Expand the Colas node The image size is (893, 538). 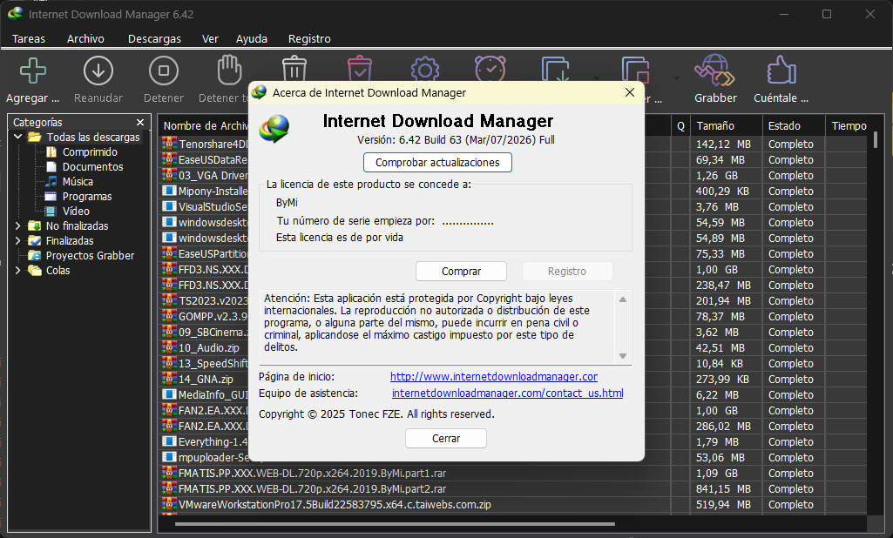[x=17, y=271]
